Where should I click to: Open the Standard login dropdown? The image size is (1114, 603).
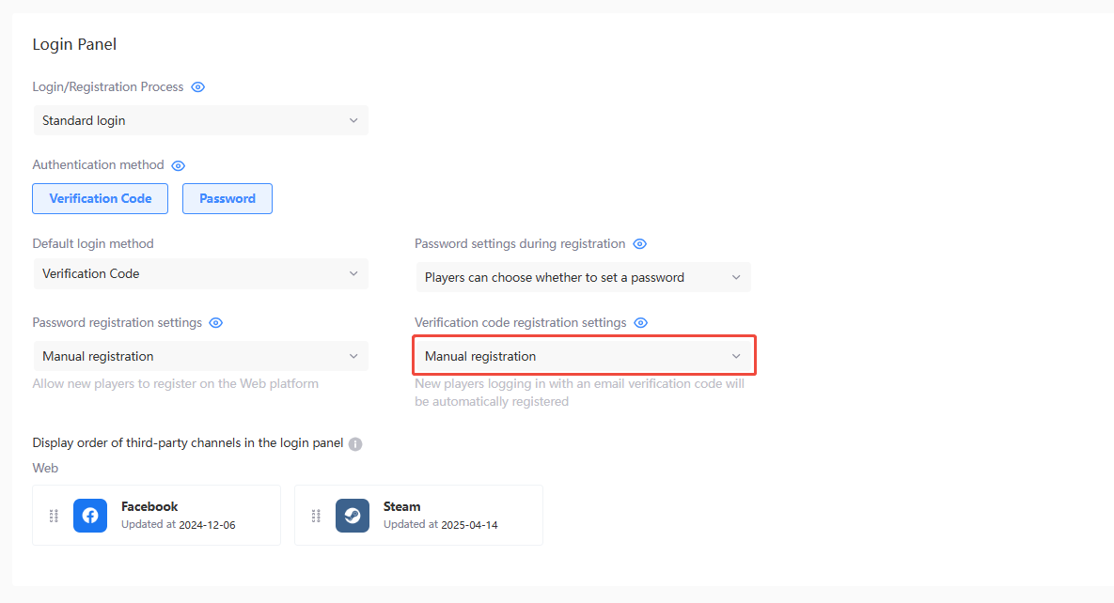click(200, 120)
